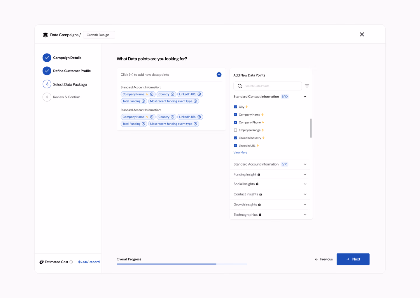Expand the Funding Insight section
The image size is (420, 298).
pos(305,175)
